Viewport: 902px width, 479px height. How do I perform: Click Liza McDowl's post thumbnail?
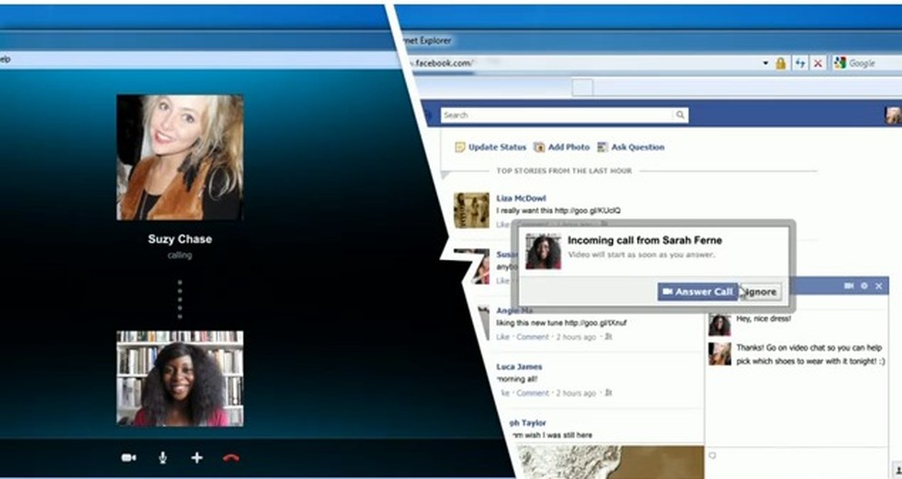pyautogui.click(x=472, y=210)
